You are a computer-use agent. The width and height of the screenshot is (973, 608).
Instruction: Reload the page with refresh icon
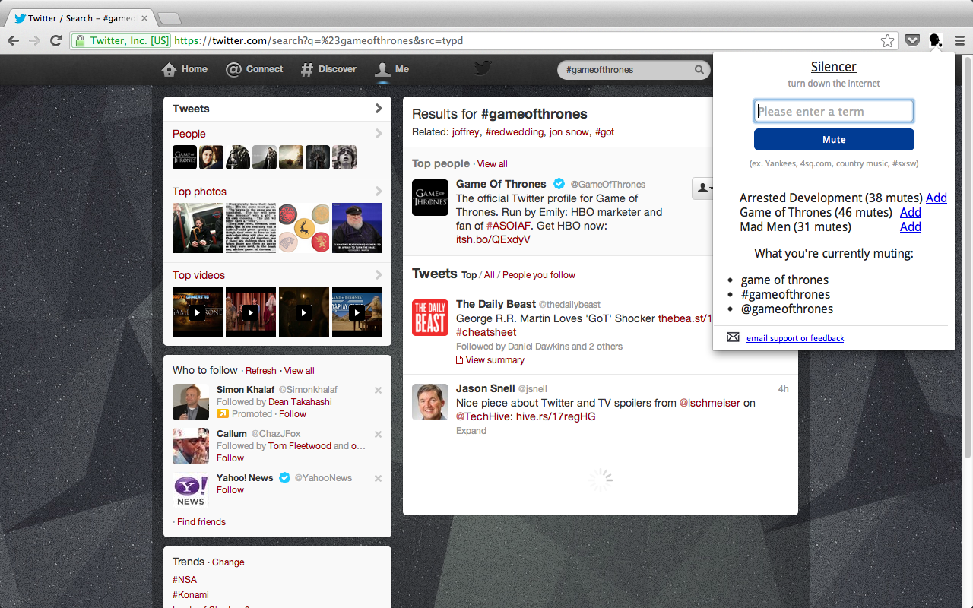point(55,40)
